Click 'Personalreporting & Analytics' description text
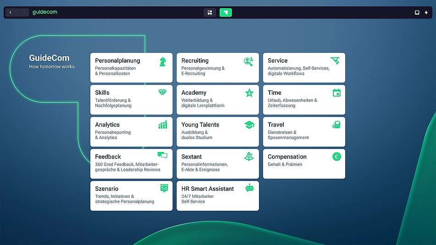The image size is (436, 245). [113, 135]
